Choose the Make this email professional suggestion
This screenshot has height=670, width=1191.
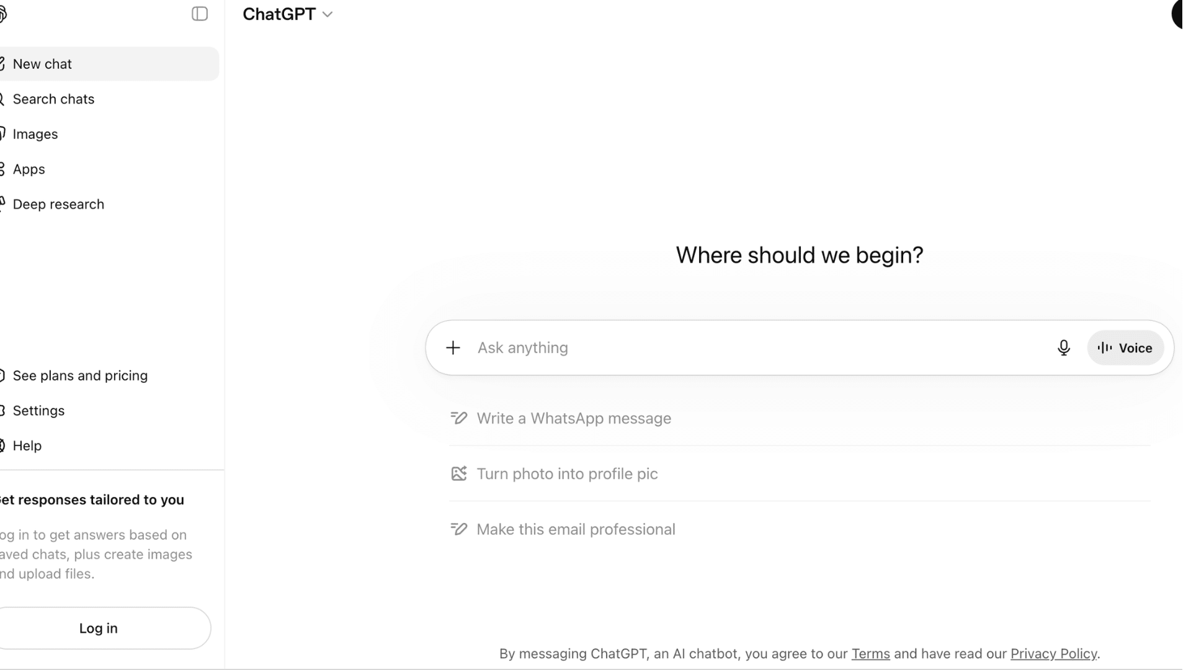[800, 529]
